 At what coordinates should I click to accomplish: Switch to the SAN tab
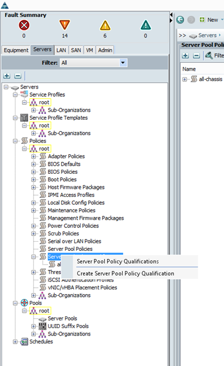[76, 50]
